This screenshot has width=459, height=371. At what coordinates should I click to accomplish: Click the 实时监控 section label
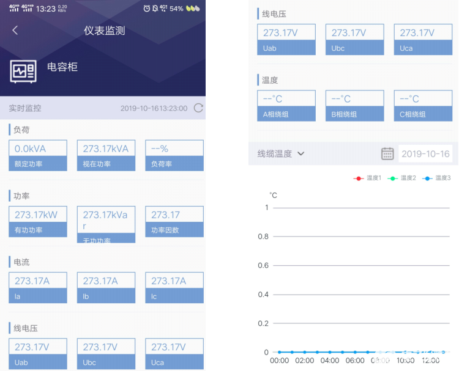click(25, 108)
